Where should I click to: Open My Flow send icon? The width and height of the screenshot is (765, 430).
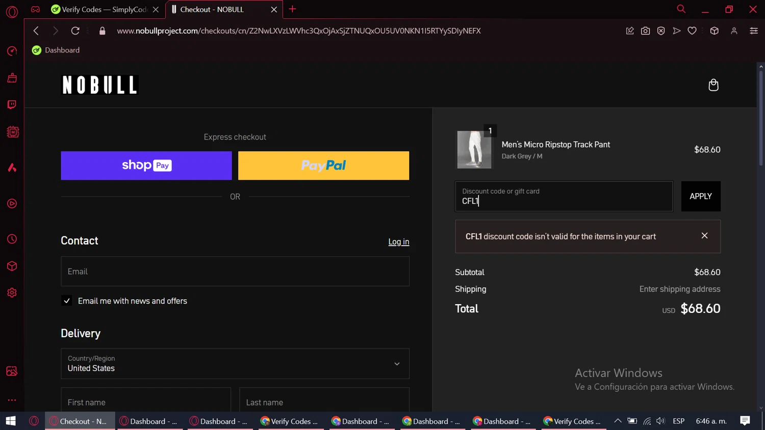(677, 31)
